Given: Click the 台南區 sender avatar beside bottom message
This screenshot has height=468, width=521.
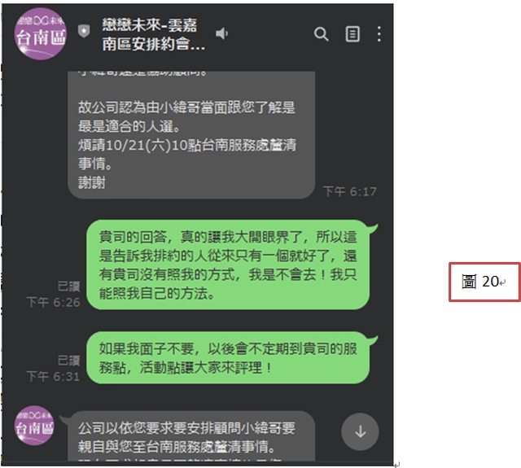Looking at the screenshot, I should point(34,426).
